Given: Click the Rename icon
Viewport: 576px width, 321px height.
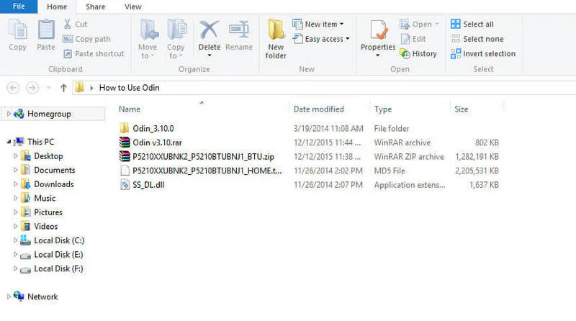Looking at the screenshot, I should point(239,30).
